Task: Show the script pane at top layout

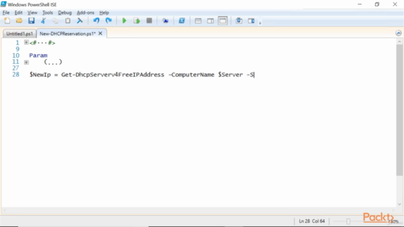Action: [198, 21]
